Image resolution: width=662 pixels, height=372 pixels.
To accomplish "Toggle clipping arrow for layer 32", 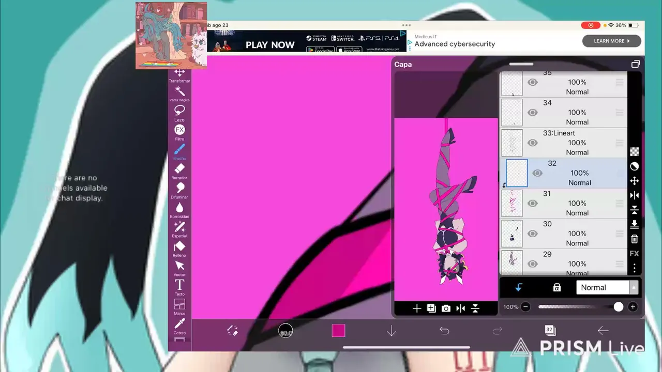I will (519, 288).
